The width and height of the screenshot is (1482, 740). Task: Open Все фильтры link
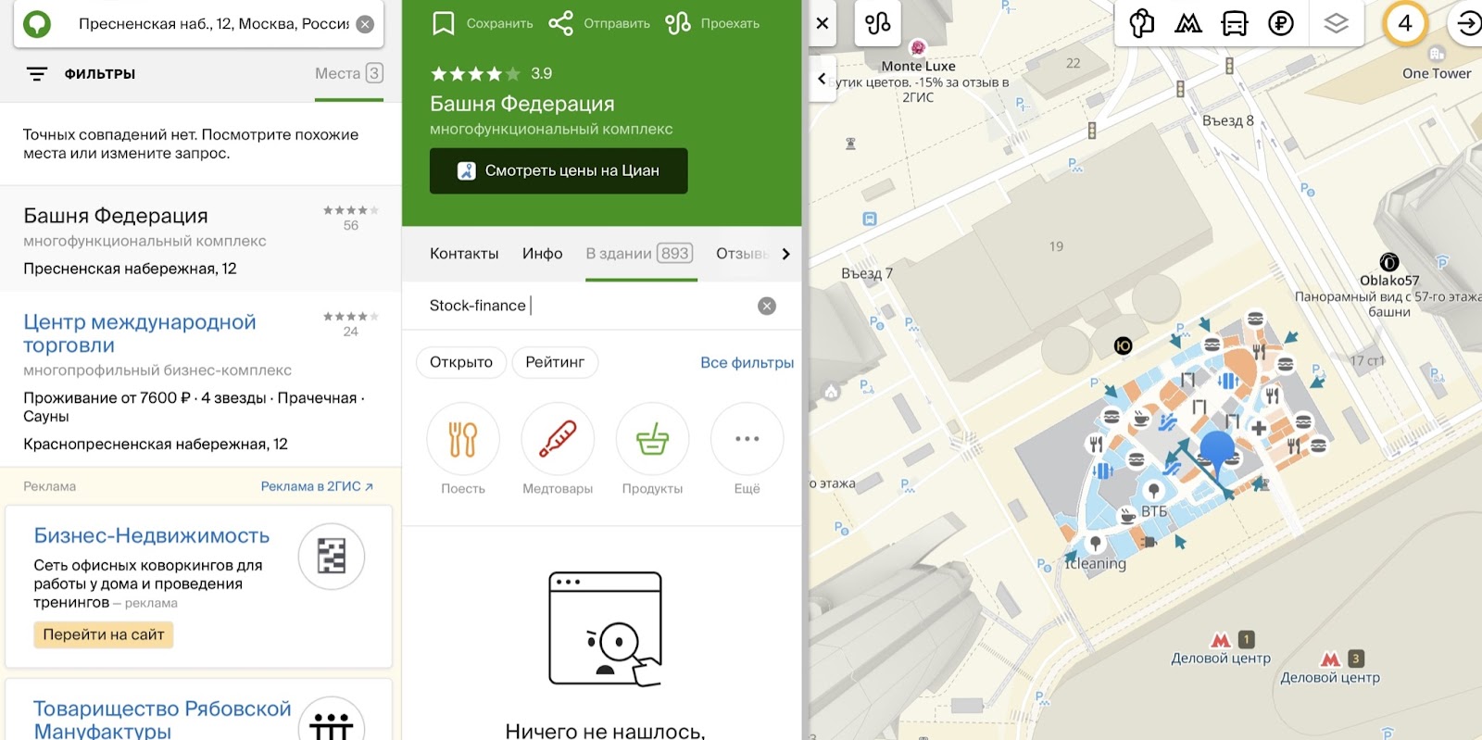(x=747, y=363)
